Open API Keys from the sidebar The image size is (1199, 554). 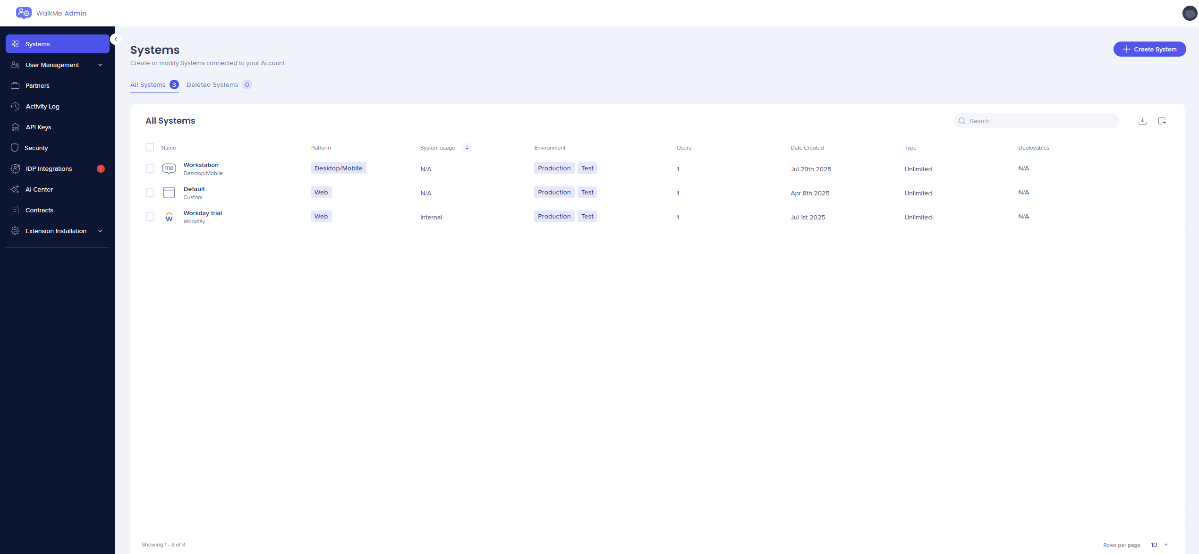pos(38,127)
